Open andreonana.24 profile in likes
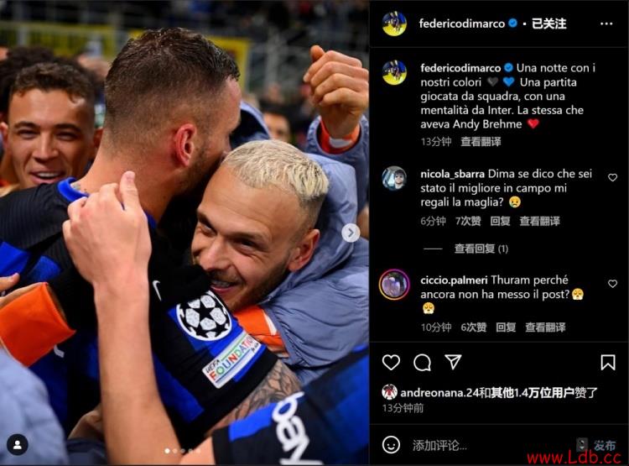The height and width of the screenshot is (466, 629). click(x=439, y=392)
